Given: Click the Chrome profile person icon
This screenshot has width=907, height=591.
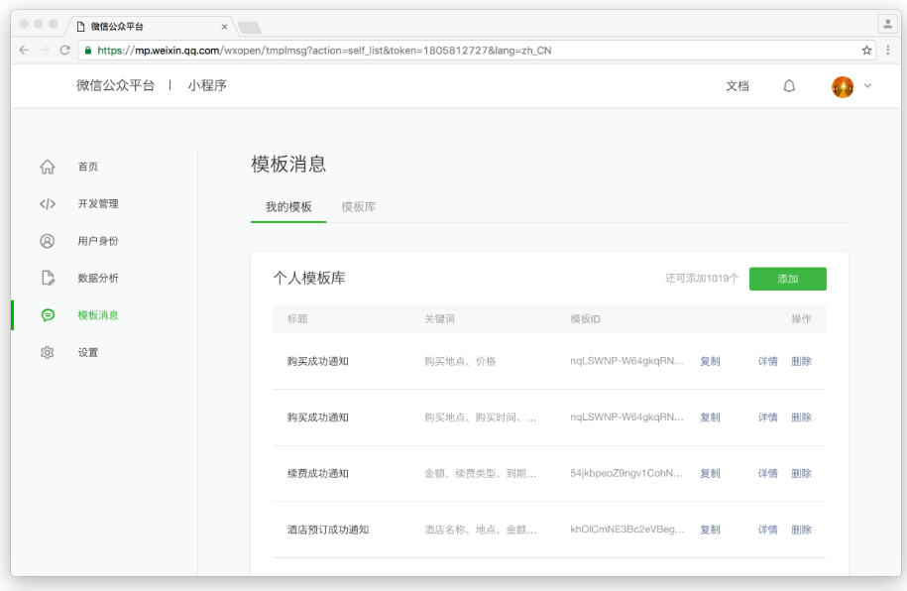Looking at the screenshot, I should 887,24.
